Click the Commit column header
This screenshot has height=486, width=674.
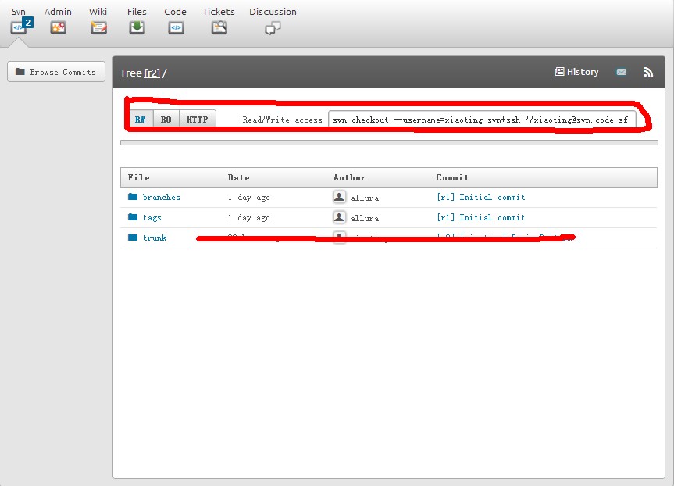(x=452, y=177)
